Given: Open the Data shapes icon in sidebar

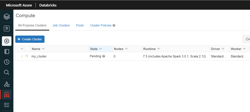Looking at the screenshot, I should tap(7, 84).
